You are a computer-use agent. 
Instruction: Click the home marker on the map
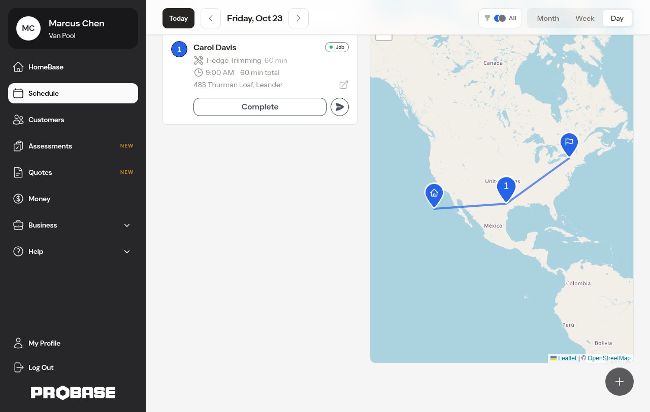click(x=434, y=196)
